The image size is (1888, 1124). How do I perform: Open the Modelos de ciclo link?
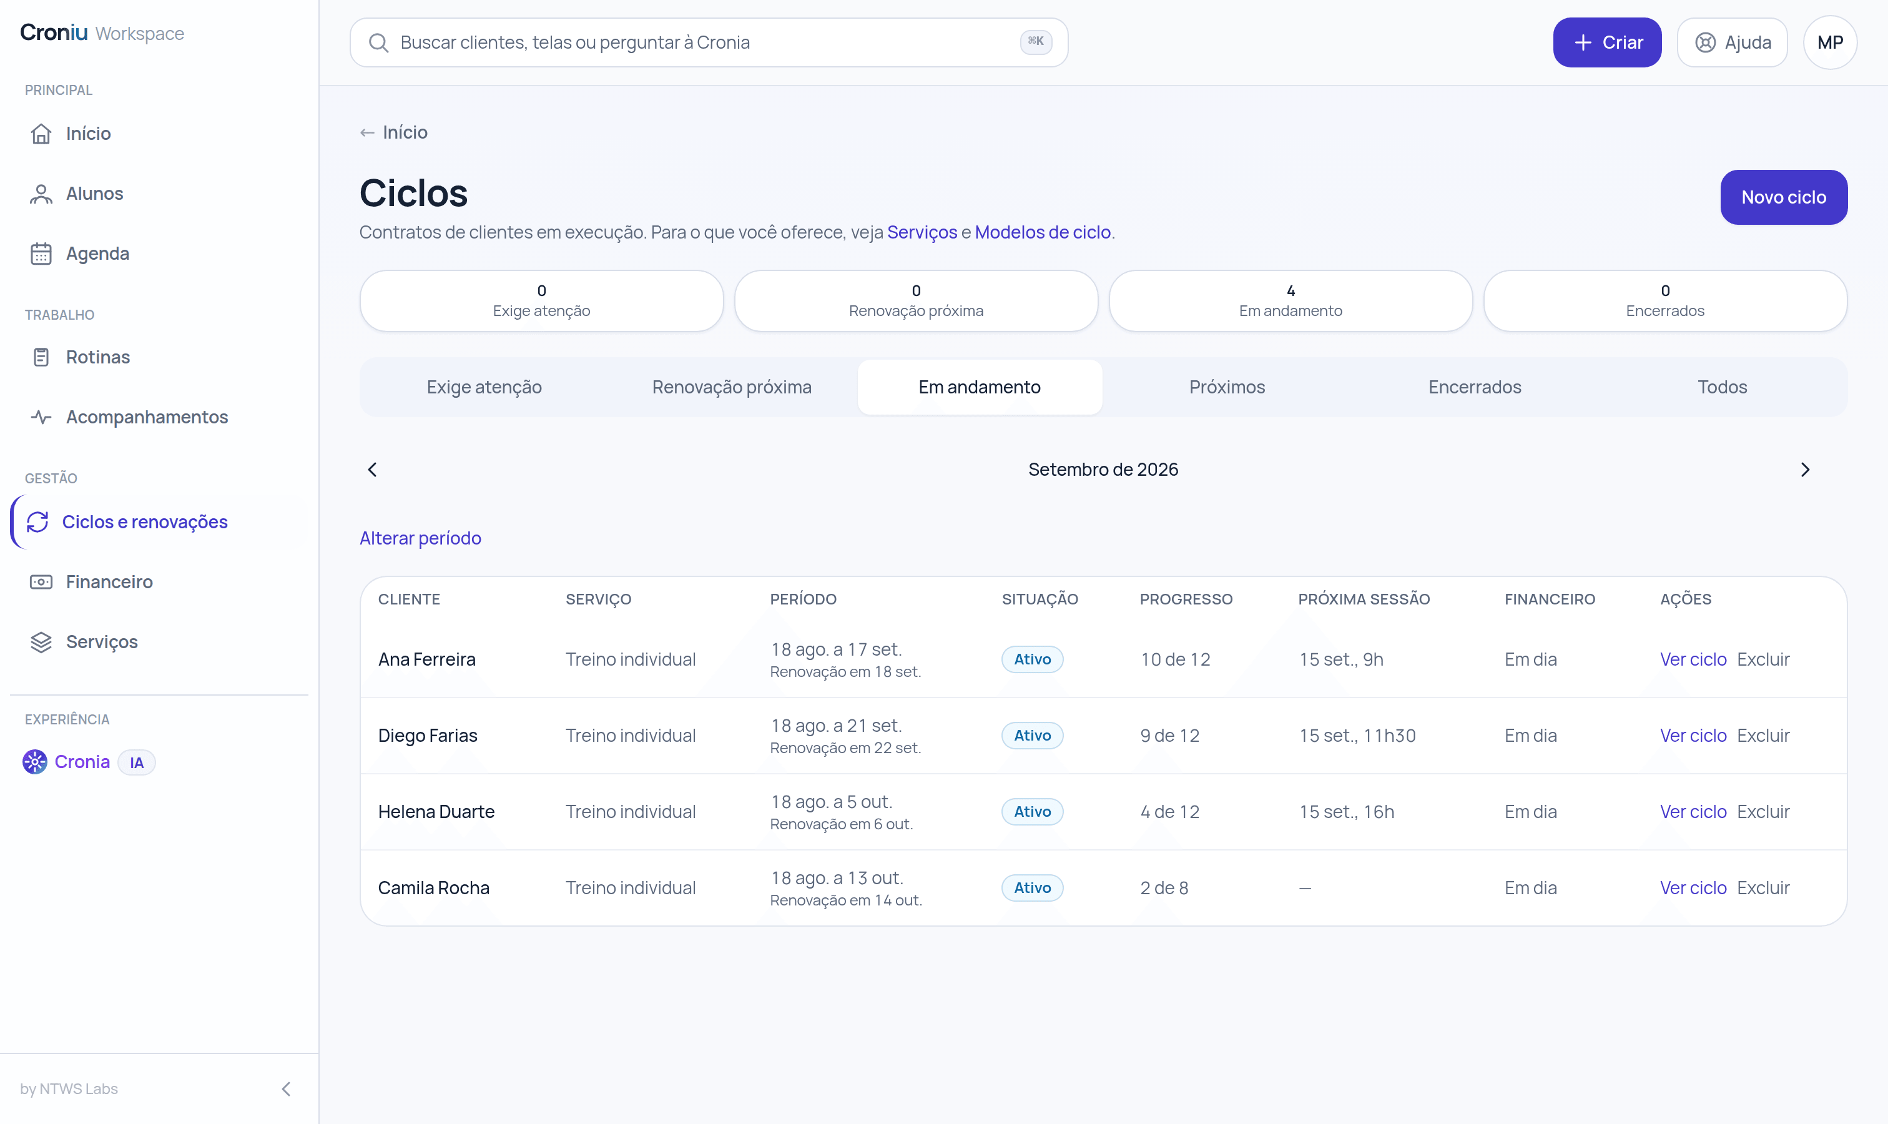click(1042, 232)
